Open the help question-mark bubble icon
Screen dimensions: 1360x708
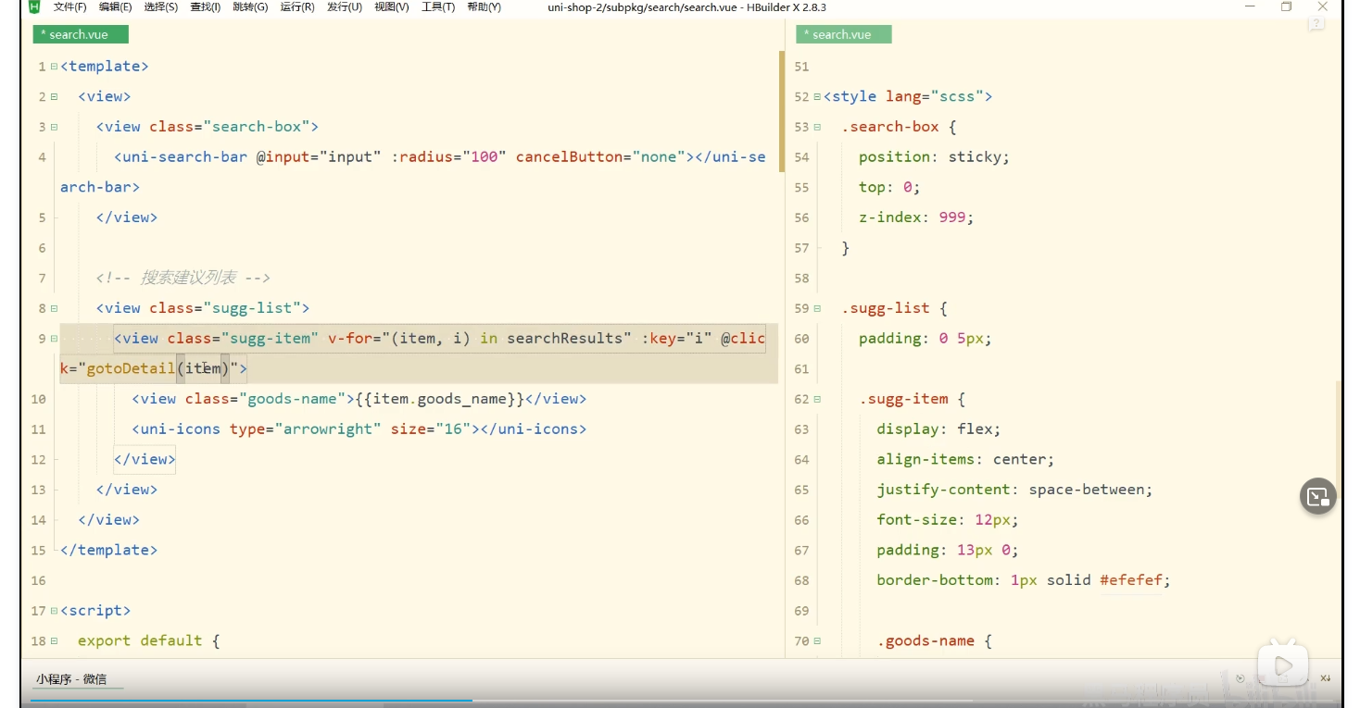(x=1316, y=23)
